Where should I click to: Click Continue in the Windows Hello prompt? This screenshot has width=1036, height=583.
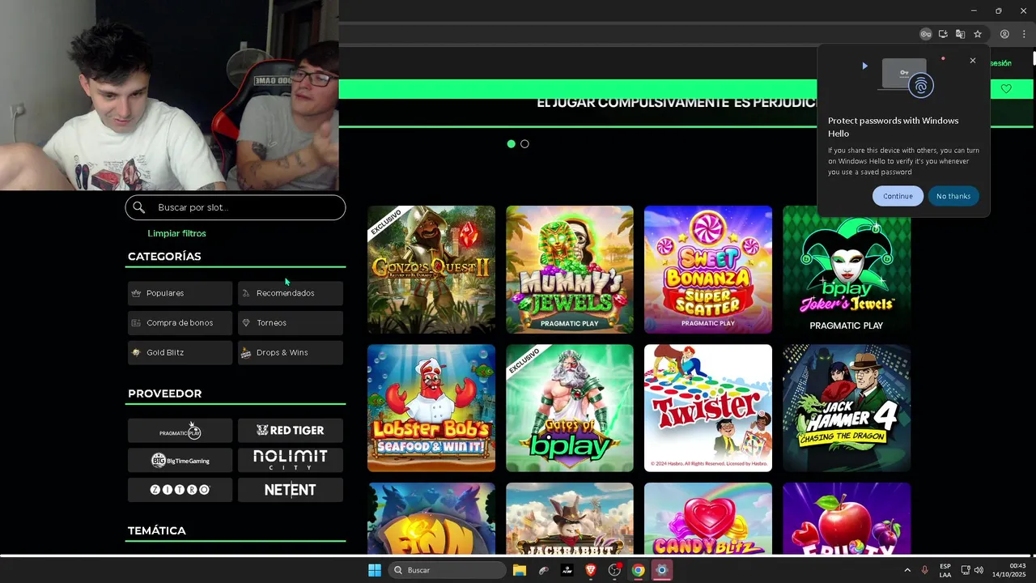point(898,196)
